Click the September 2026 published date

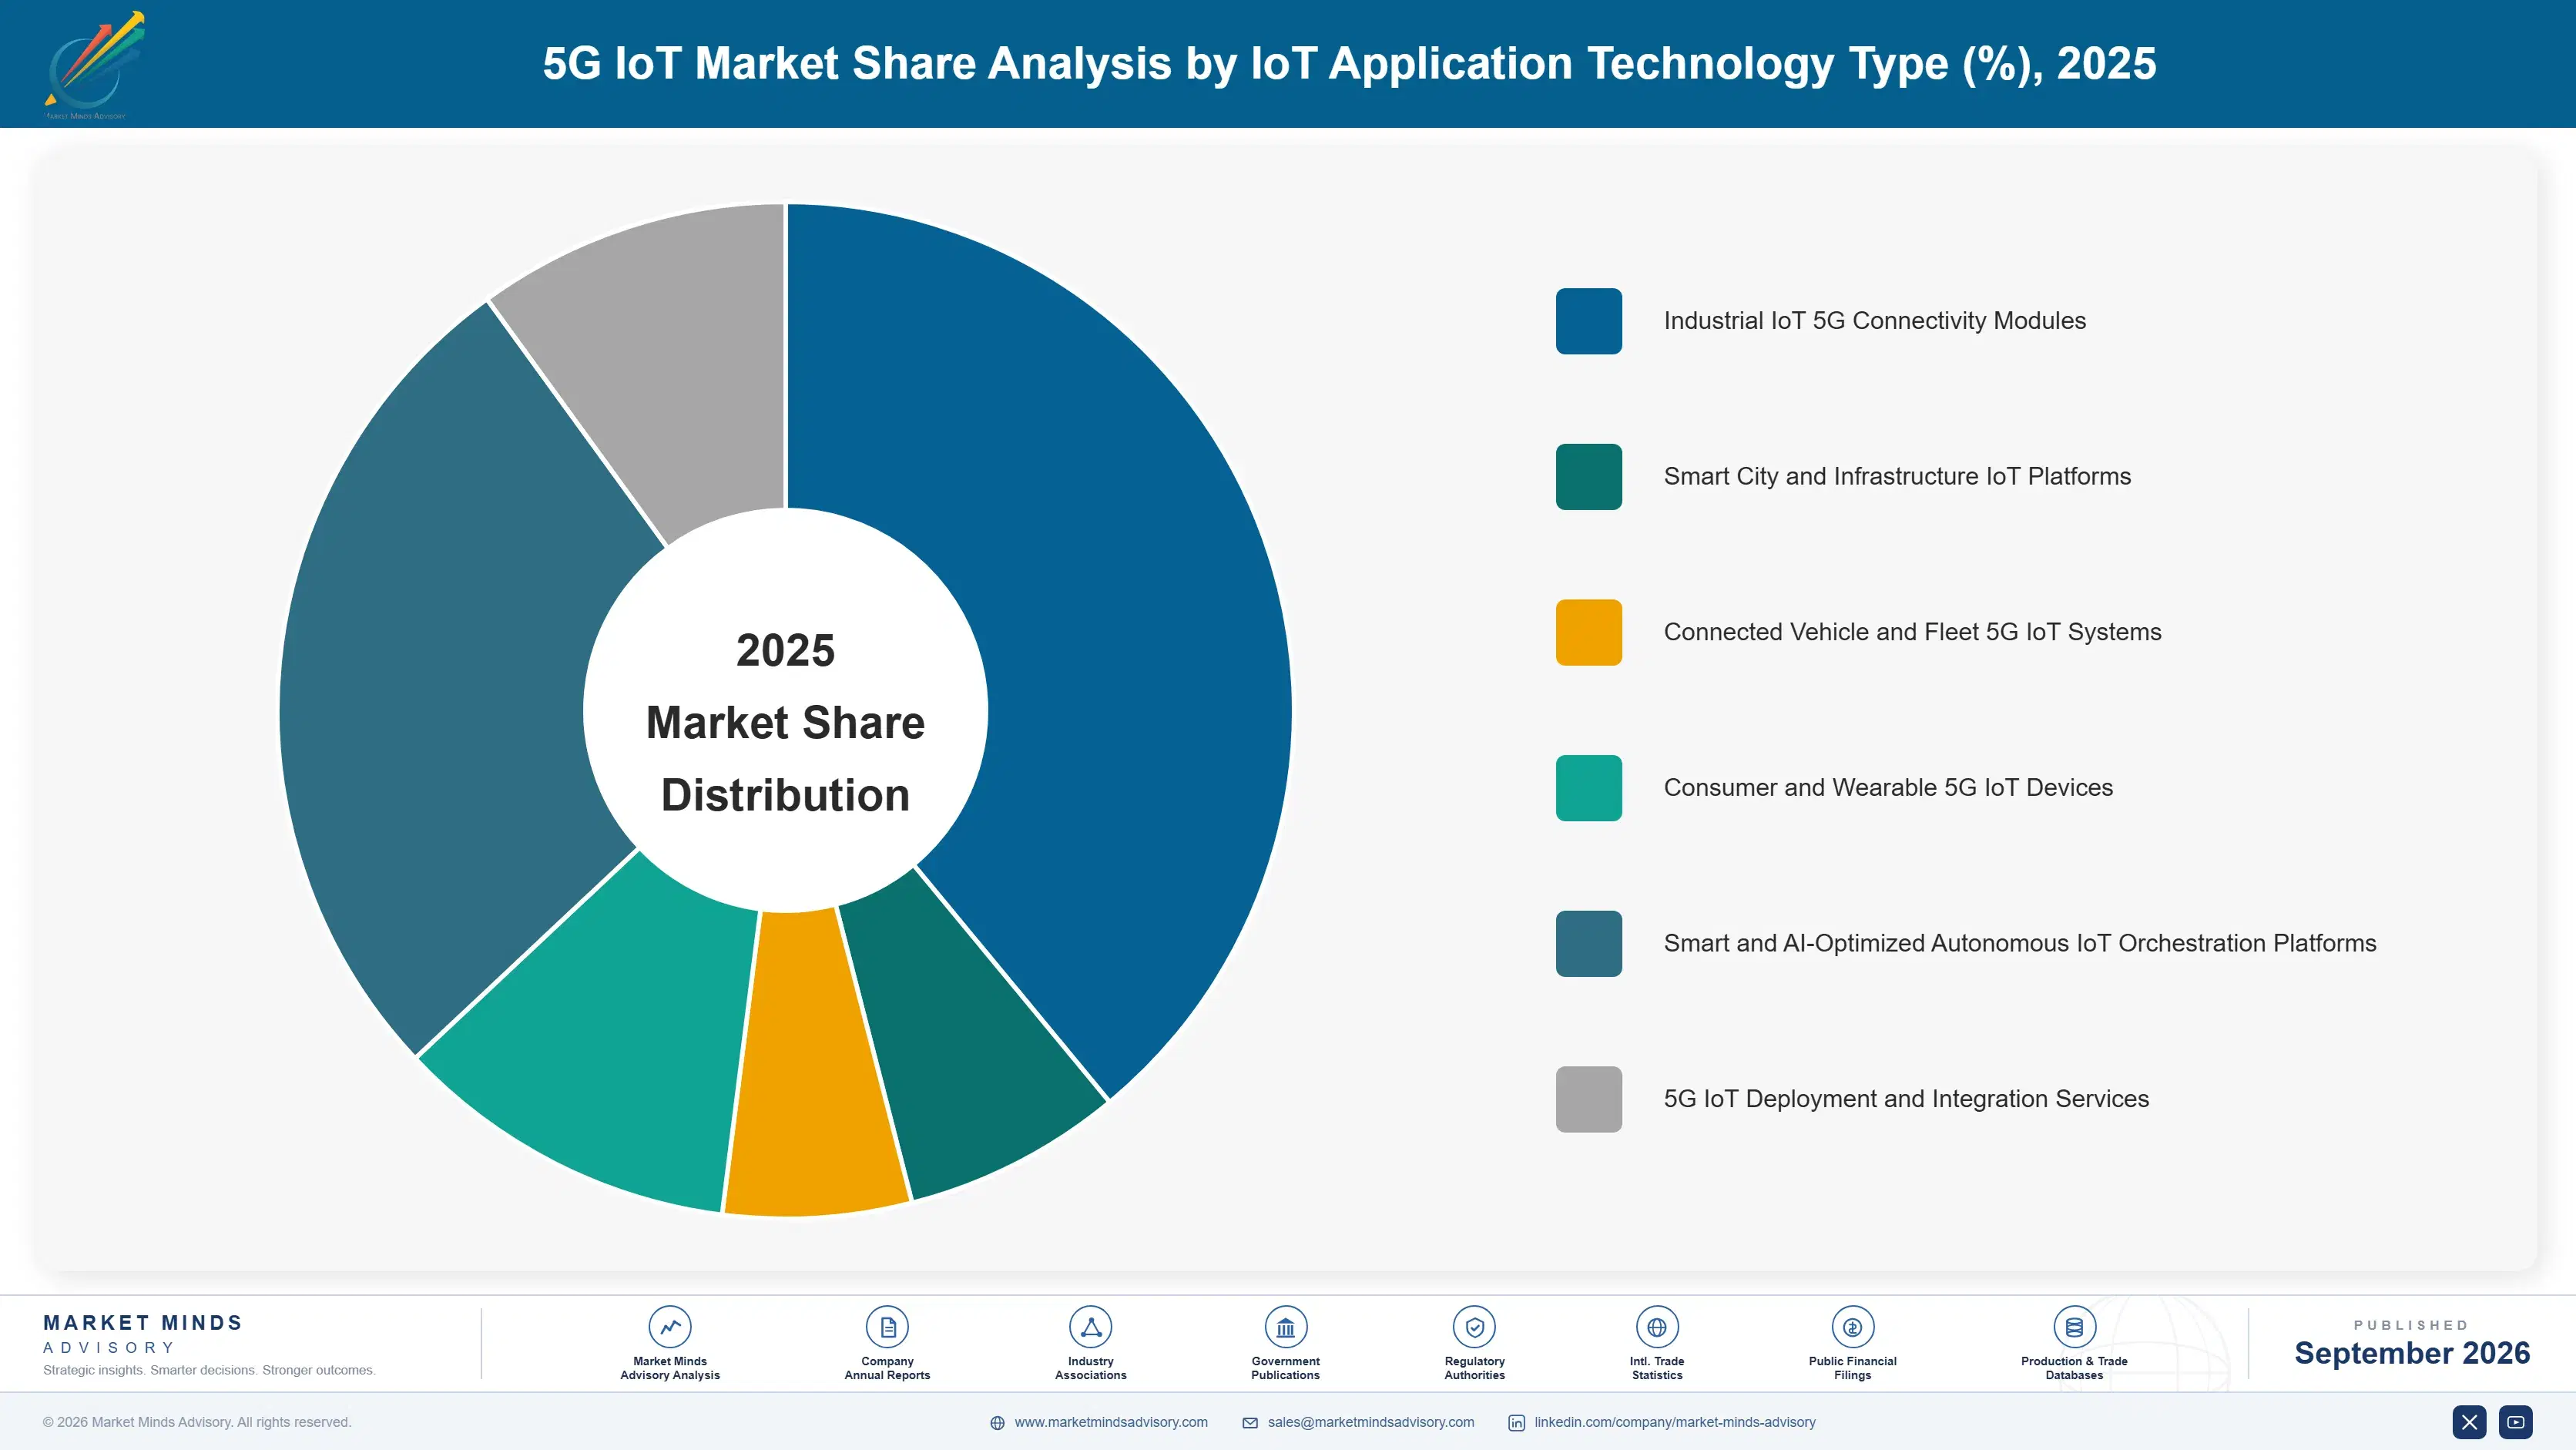tap(2412, 1353)
